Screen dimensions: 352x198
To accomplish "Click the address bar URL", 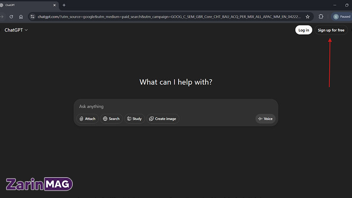I will 169,17.
